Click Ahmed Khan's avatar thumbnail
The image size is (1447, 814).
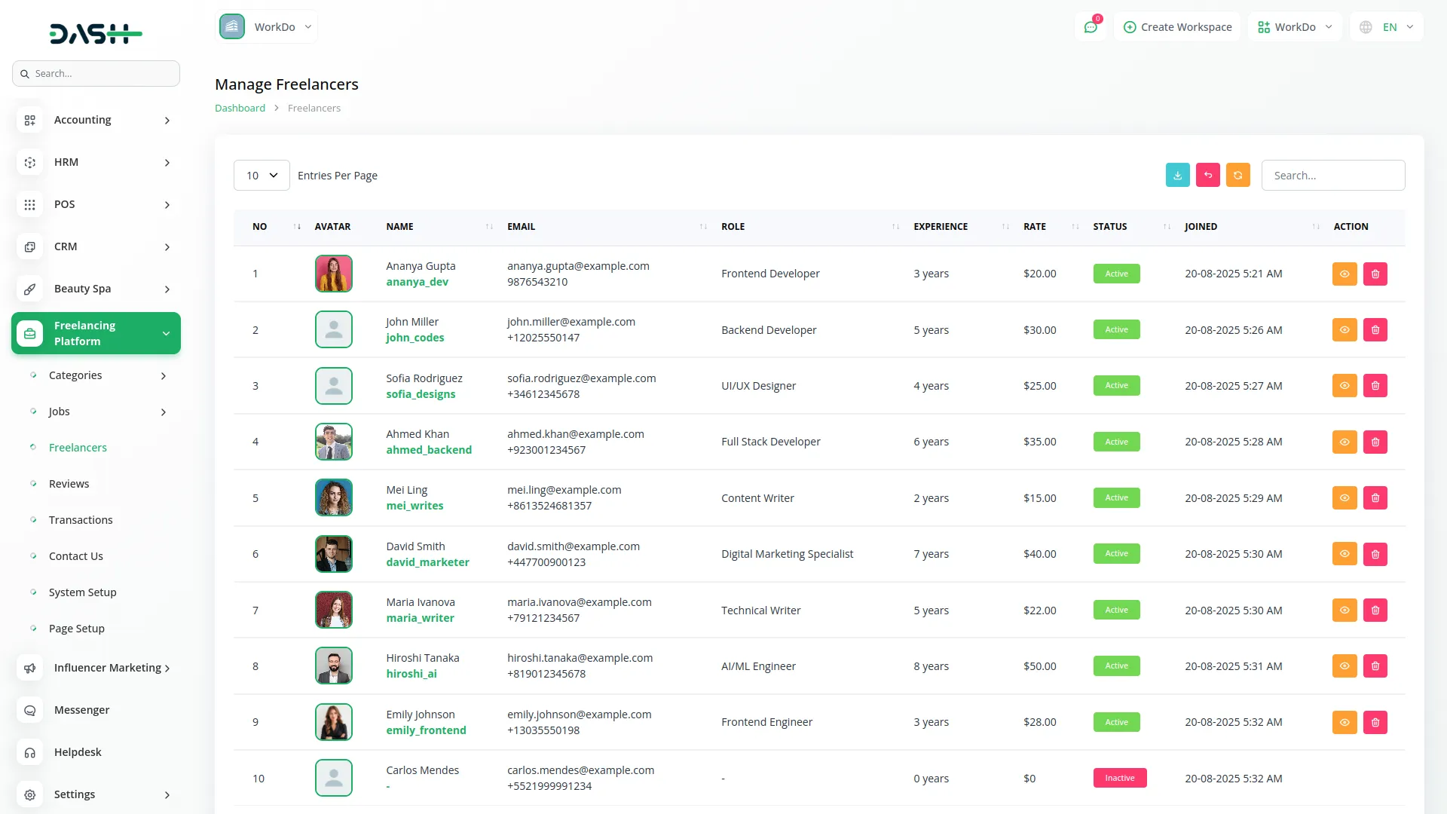[x=333, y=442]
